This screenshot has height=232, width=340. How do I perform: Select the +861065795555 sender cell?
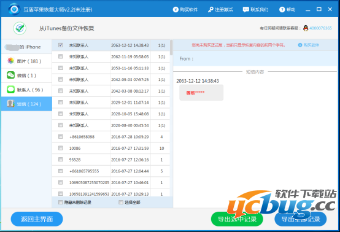point(84,171)
